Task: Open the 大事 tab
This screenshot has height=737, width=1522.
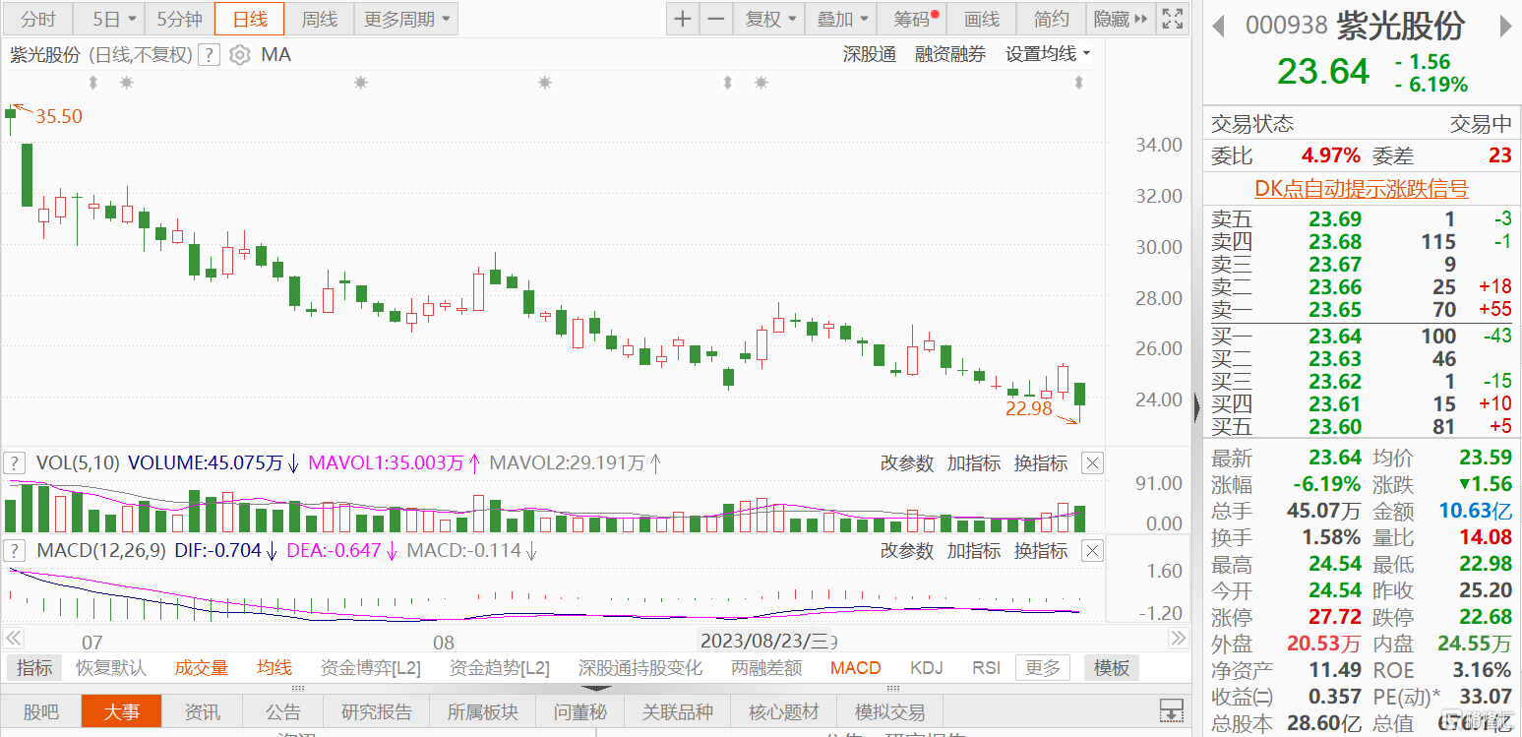Action: [121, 711]
